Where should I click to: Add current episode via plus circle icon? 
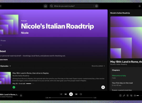[21, 96]
